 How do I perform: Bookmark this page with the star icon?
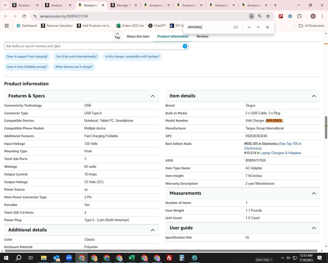pyautogui.click(x=268, y=16)
